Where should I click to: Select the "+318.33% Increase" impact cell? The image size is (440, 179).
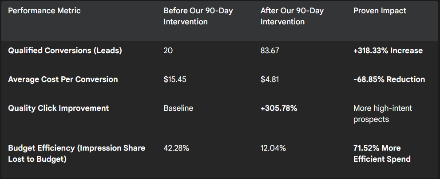pyautogui.click(x=388, y=51)
